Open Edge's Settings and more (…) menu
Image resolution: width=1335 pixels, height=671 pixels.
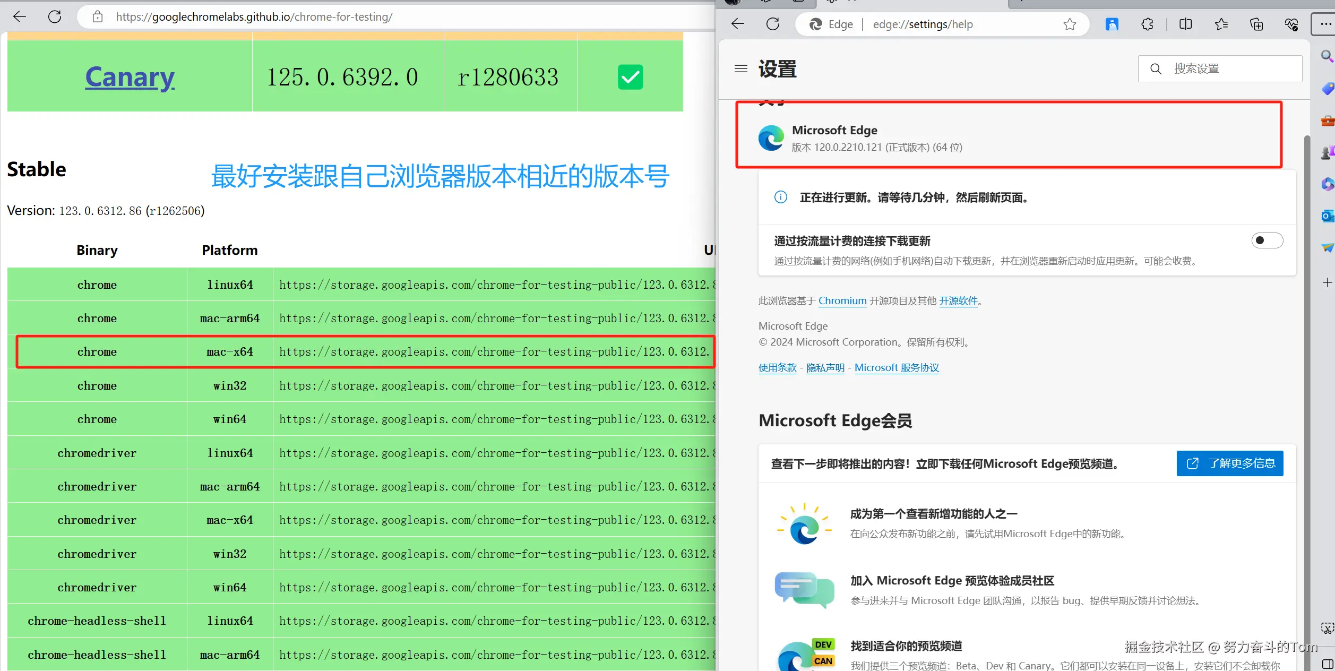[1324, 24]
